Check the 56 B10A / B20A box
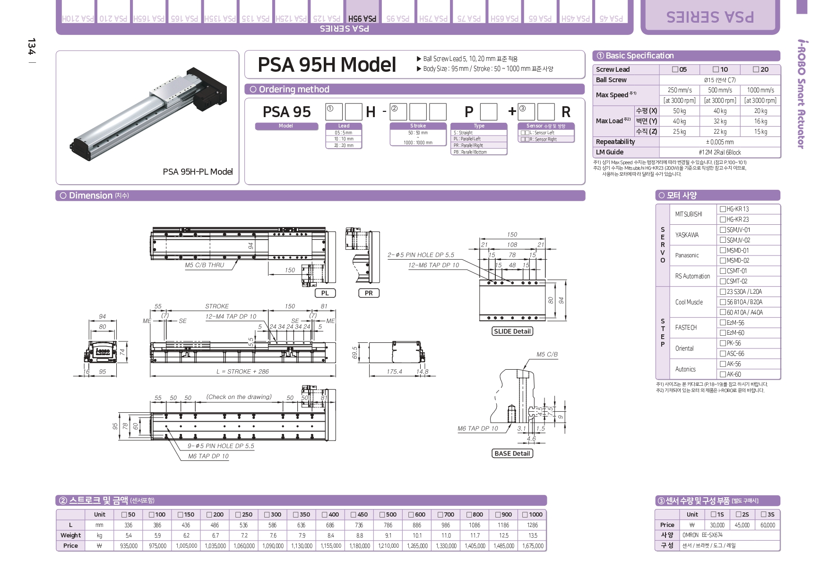 (x=723, y=302)
